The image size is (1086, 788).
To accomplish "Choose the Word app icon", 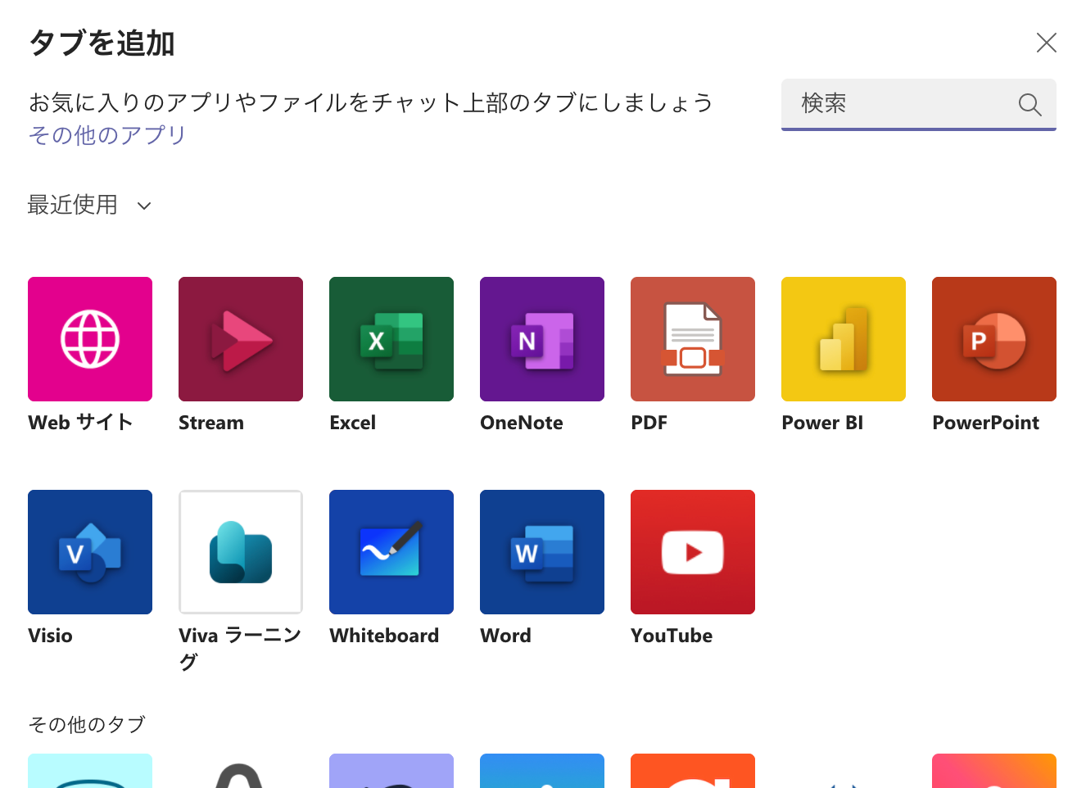I will 542,552.
